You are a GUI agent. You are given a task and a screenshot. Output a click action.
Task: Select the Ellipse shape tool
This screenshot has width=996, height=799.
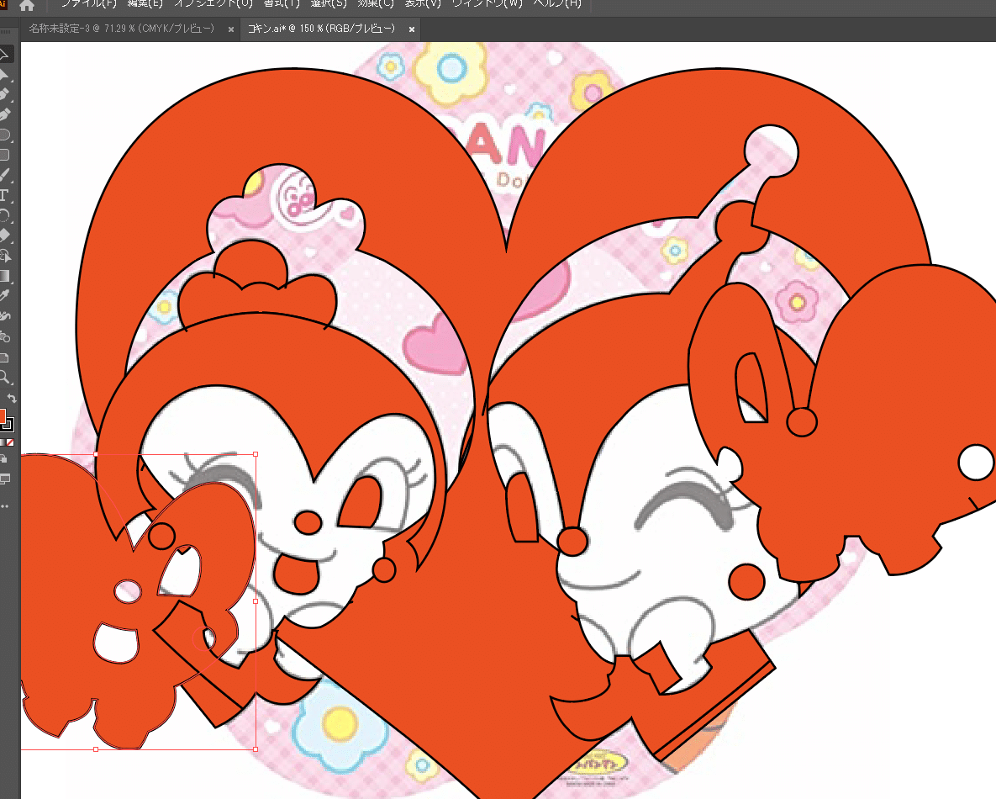[4, 135]
